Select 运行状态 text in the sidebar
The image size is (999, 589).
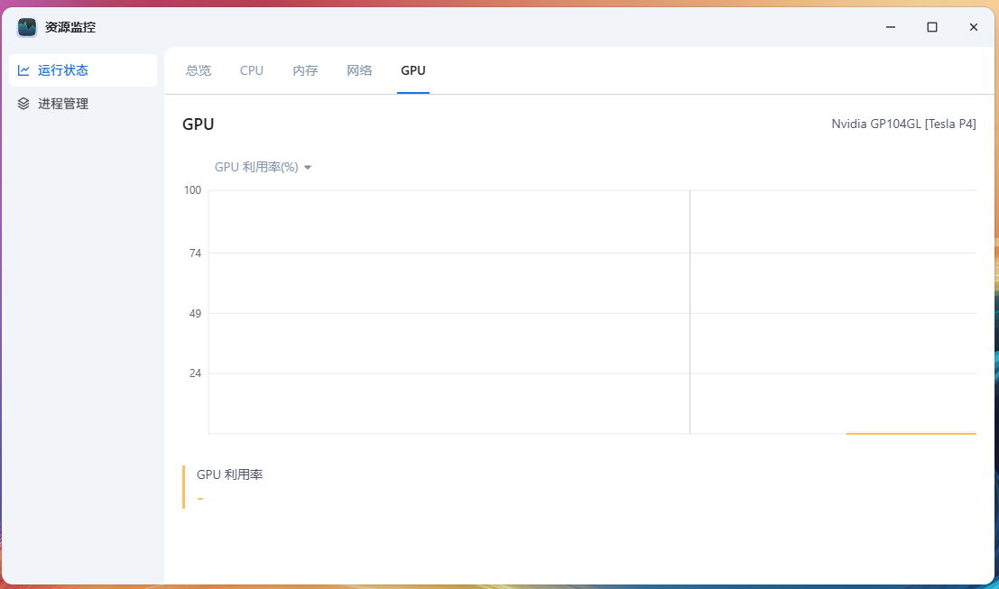(63, 70)
